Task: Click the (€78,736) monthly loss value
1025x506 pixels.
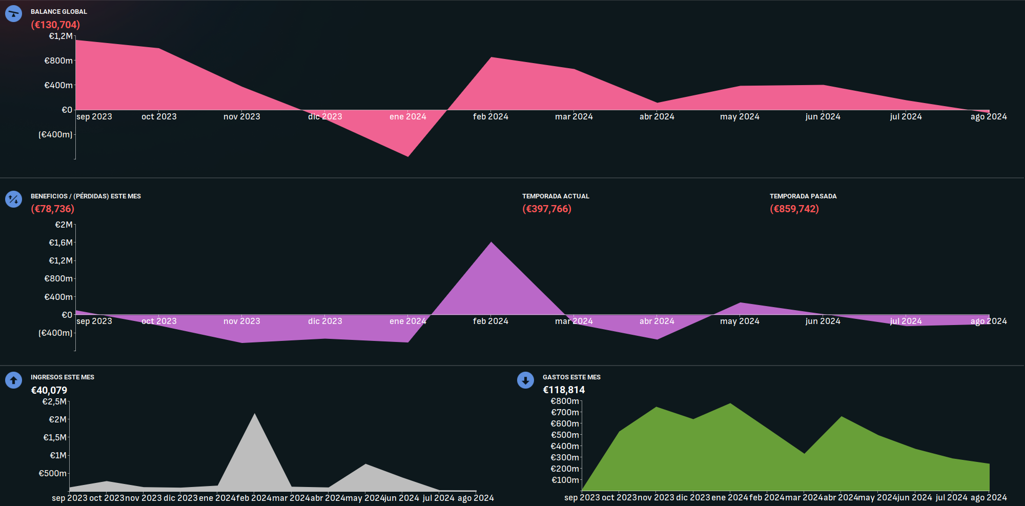Action: 53,209
